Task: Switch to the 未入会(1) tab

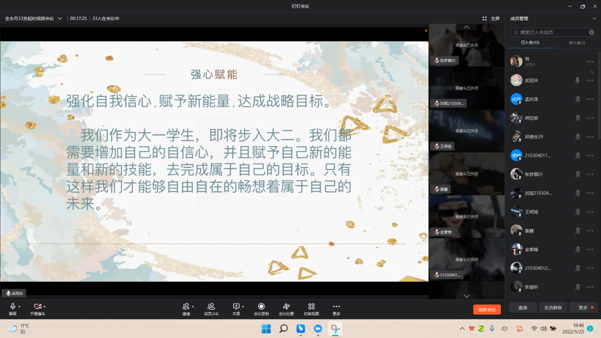Action: [x=577, y=43]
